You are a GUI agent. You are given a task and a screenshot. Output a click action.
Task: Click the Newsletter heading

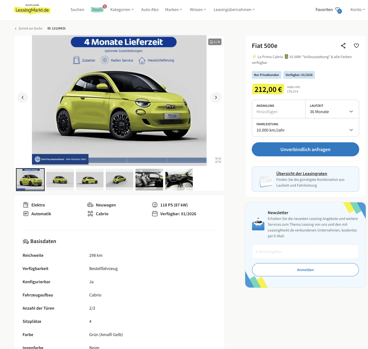(278, 213)
